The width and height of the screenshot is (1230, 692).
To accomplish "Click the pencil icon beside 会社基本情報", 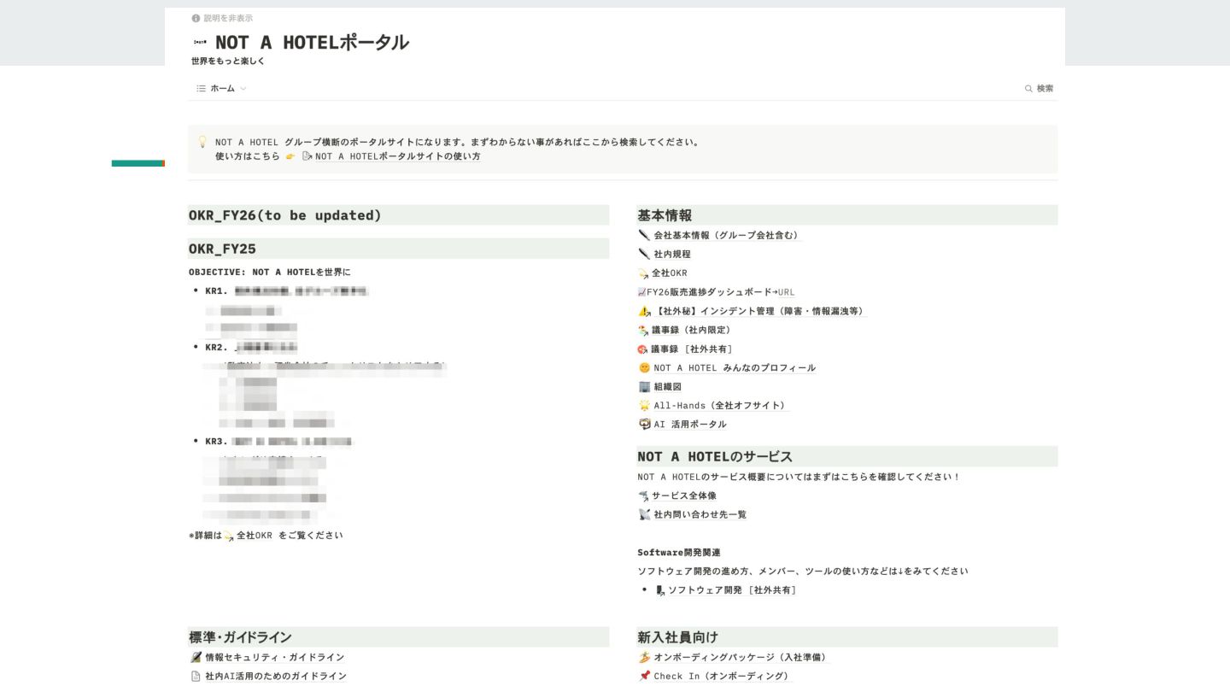I will click(x=644, y=235).
